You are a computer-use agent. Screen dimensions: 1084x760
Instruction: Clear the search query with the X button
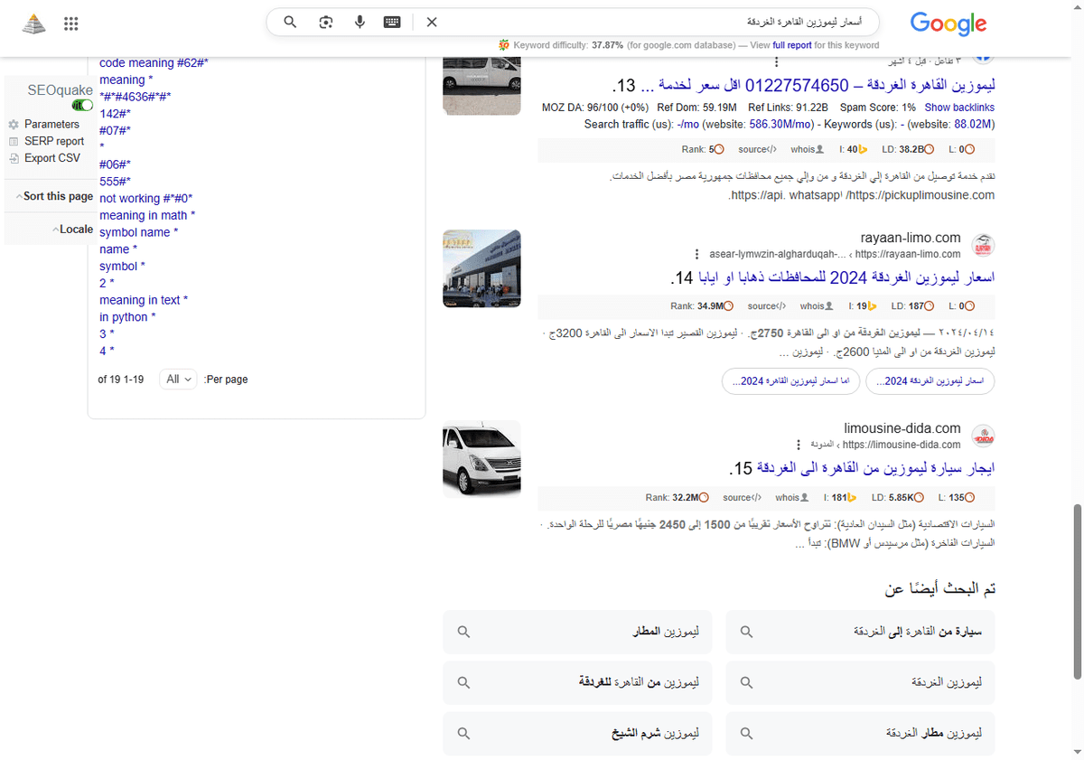pos(432,22)
